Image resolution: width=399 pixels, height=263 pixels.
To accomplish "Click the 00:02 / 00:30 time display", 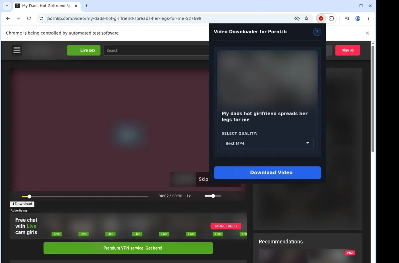I will pos(170,196).
